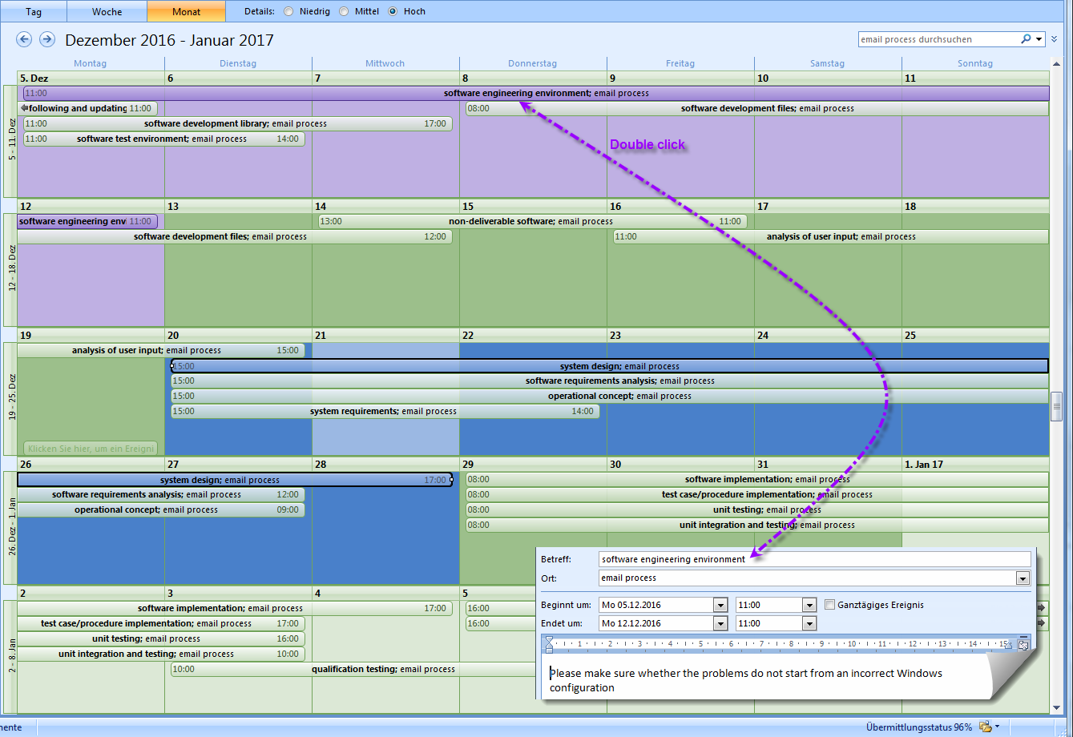Select the 'non-deliverable software' event
Screen dimensions: 1073x737
(532, 221)
